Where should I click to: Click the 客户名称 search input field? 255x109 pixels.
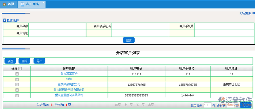57,26
